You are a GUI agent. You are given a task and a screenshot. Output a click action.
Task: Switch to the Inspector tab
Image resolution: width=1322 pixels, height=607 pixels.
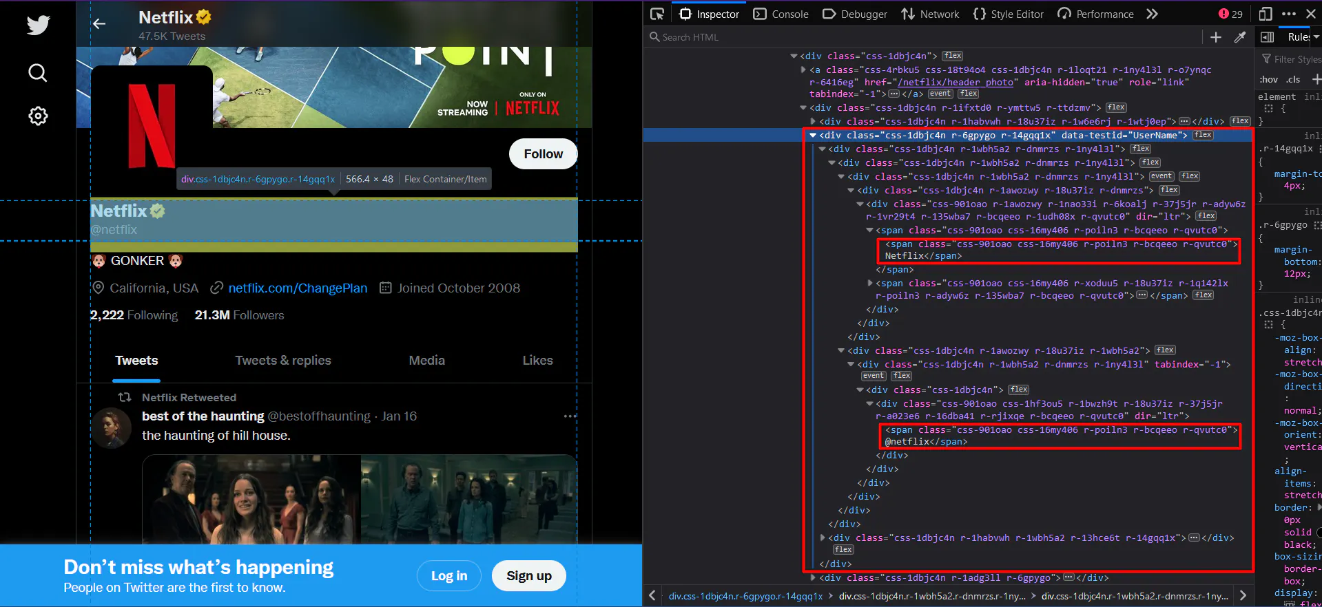[709, 14]
